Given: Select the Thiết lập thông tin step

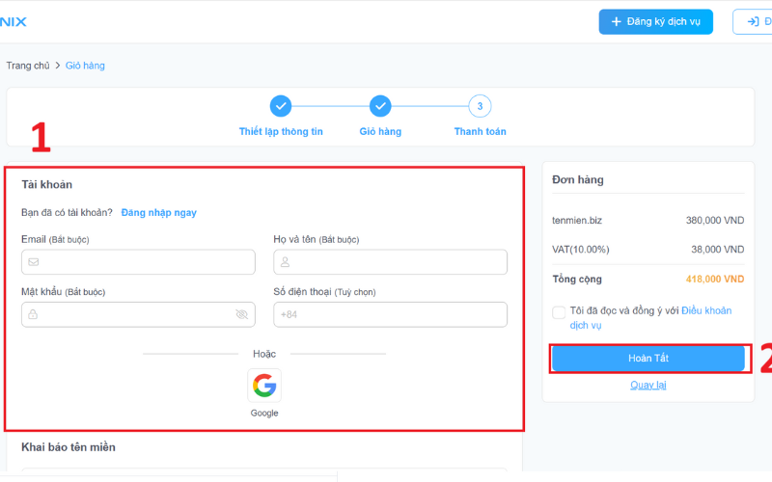Looking at the screenshot, I should (x=281, y=131).
